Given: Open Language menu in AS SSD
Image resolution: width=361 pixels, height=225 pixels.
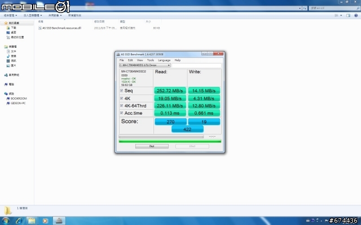Looking at the screenshot, I should point(164,60).
